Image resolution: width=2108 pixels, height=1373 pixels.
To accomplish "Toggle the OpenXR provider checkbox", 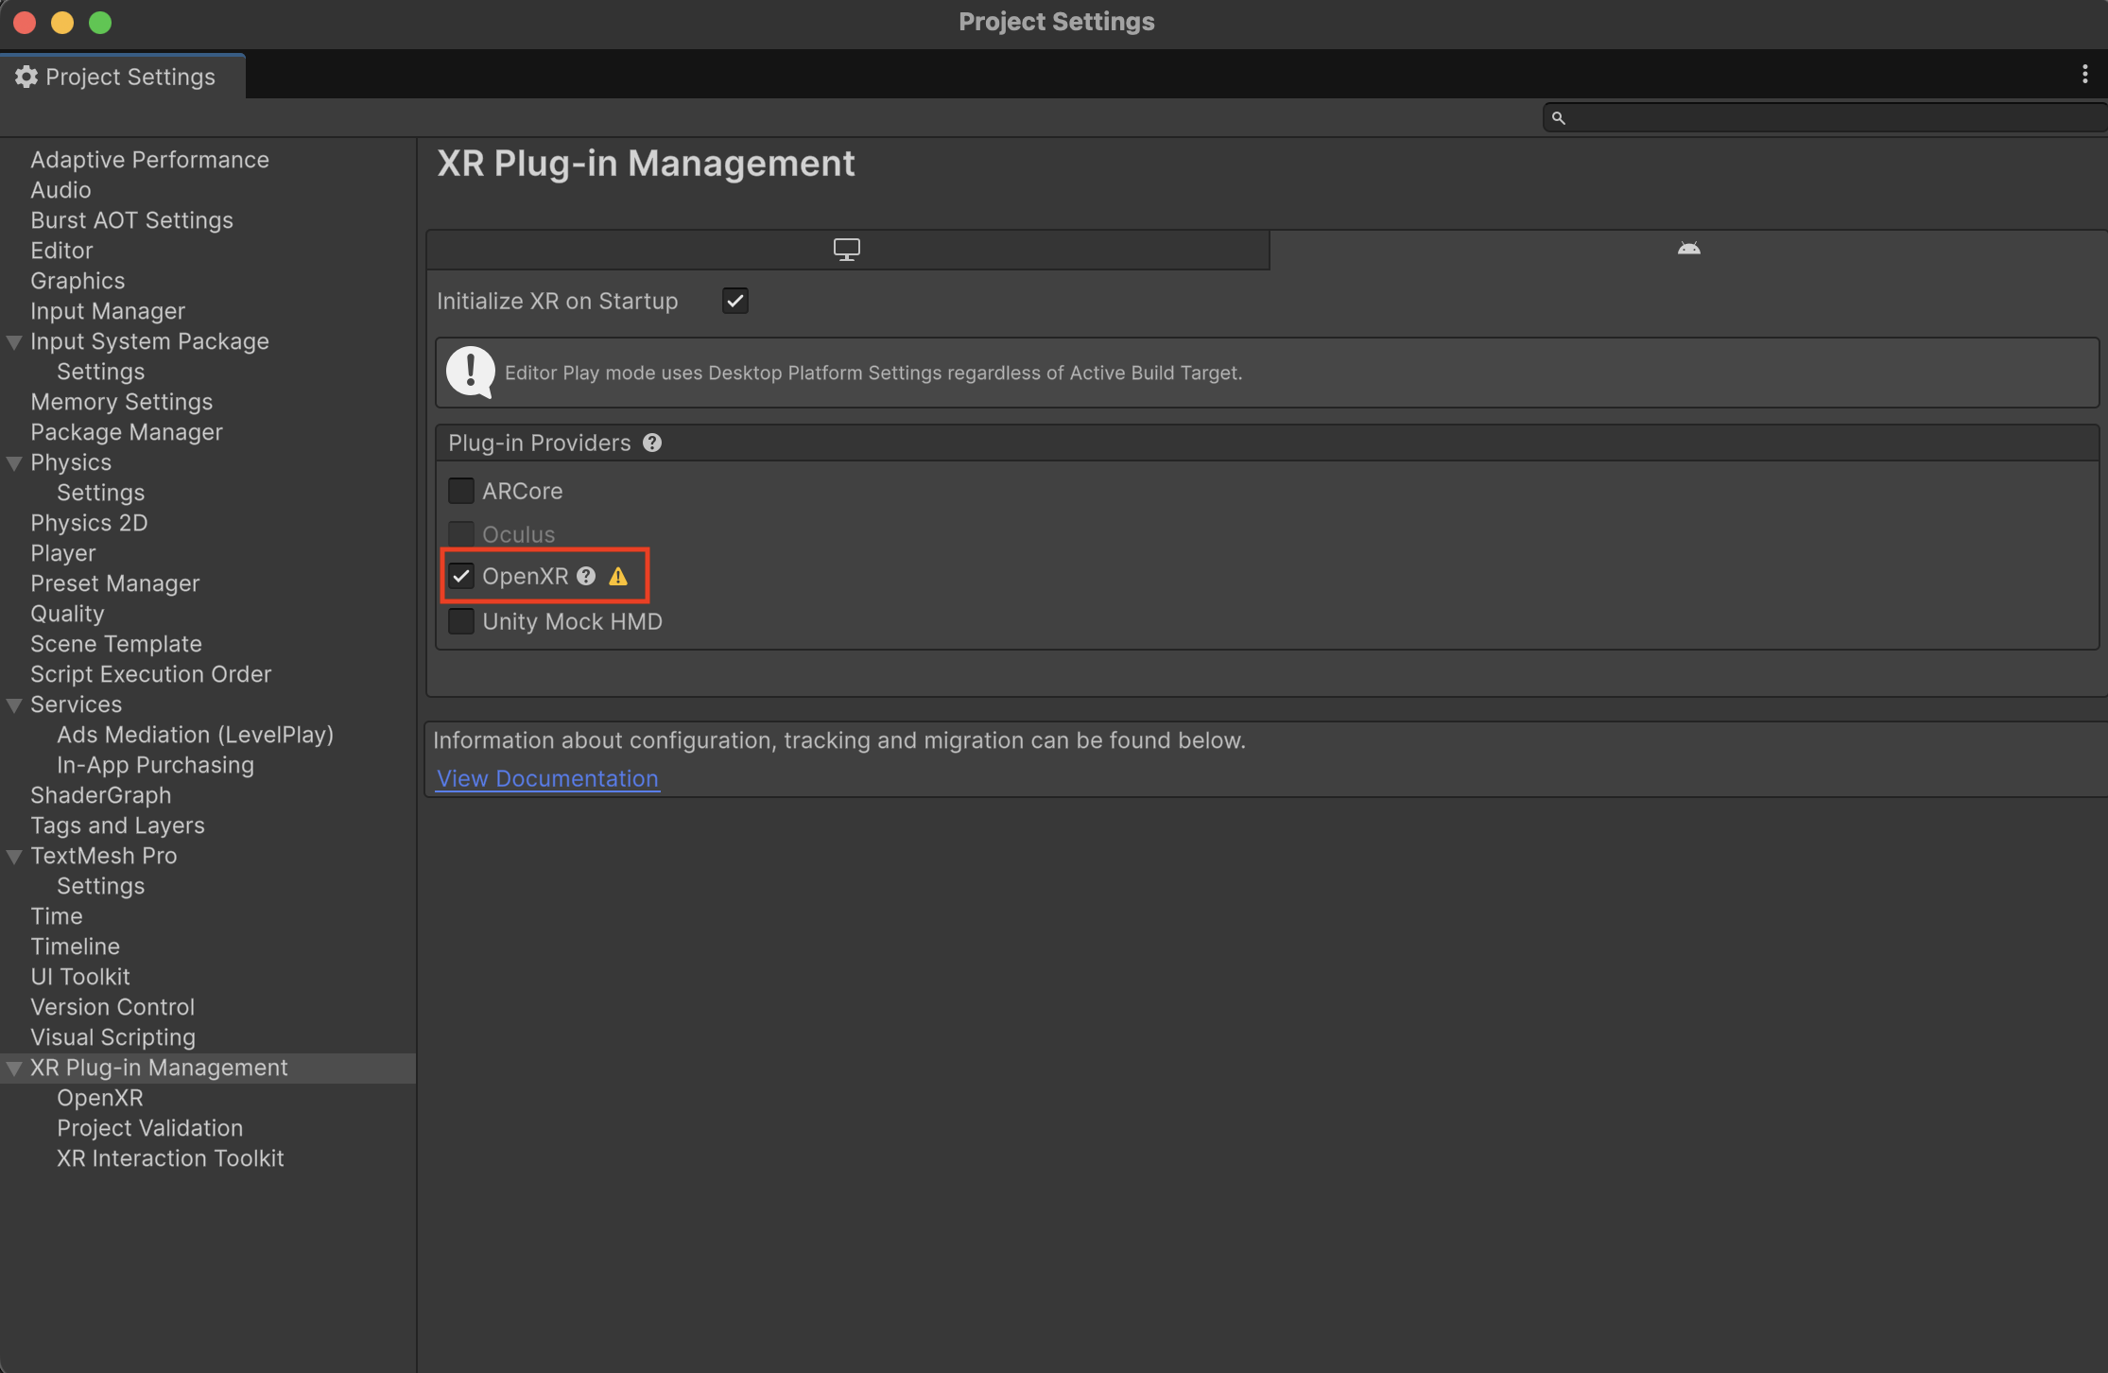I will click(461, 576).
